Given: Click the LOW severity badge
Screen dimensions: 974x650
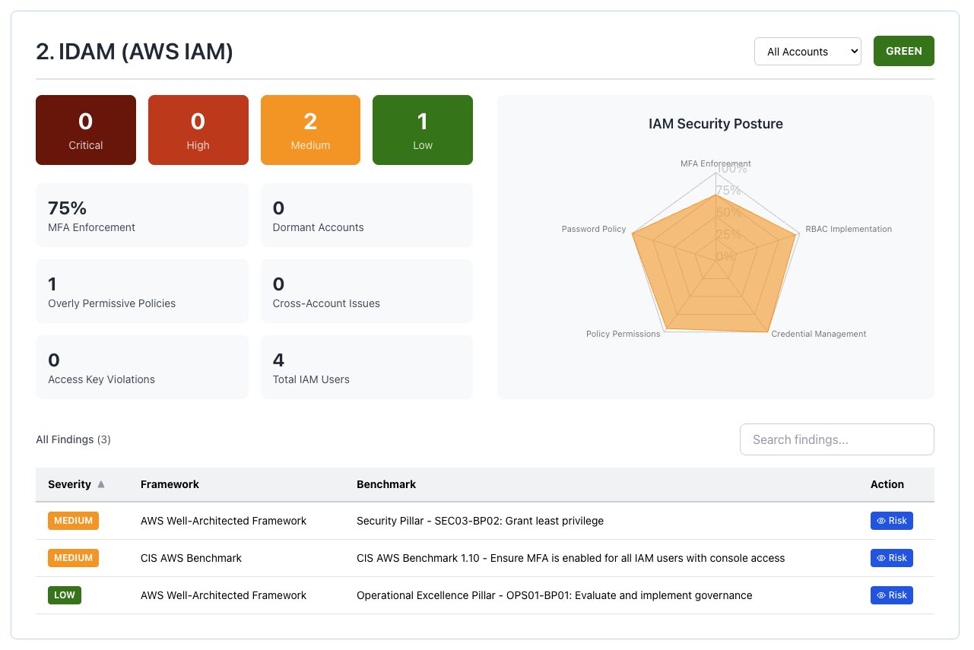Looking at the screenshot, I should 65,595.
